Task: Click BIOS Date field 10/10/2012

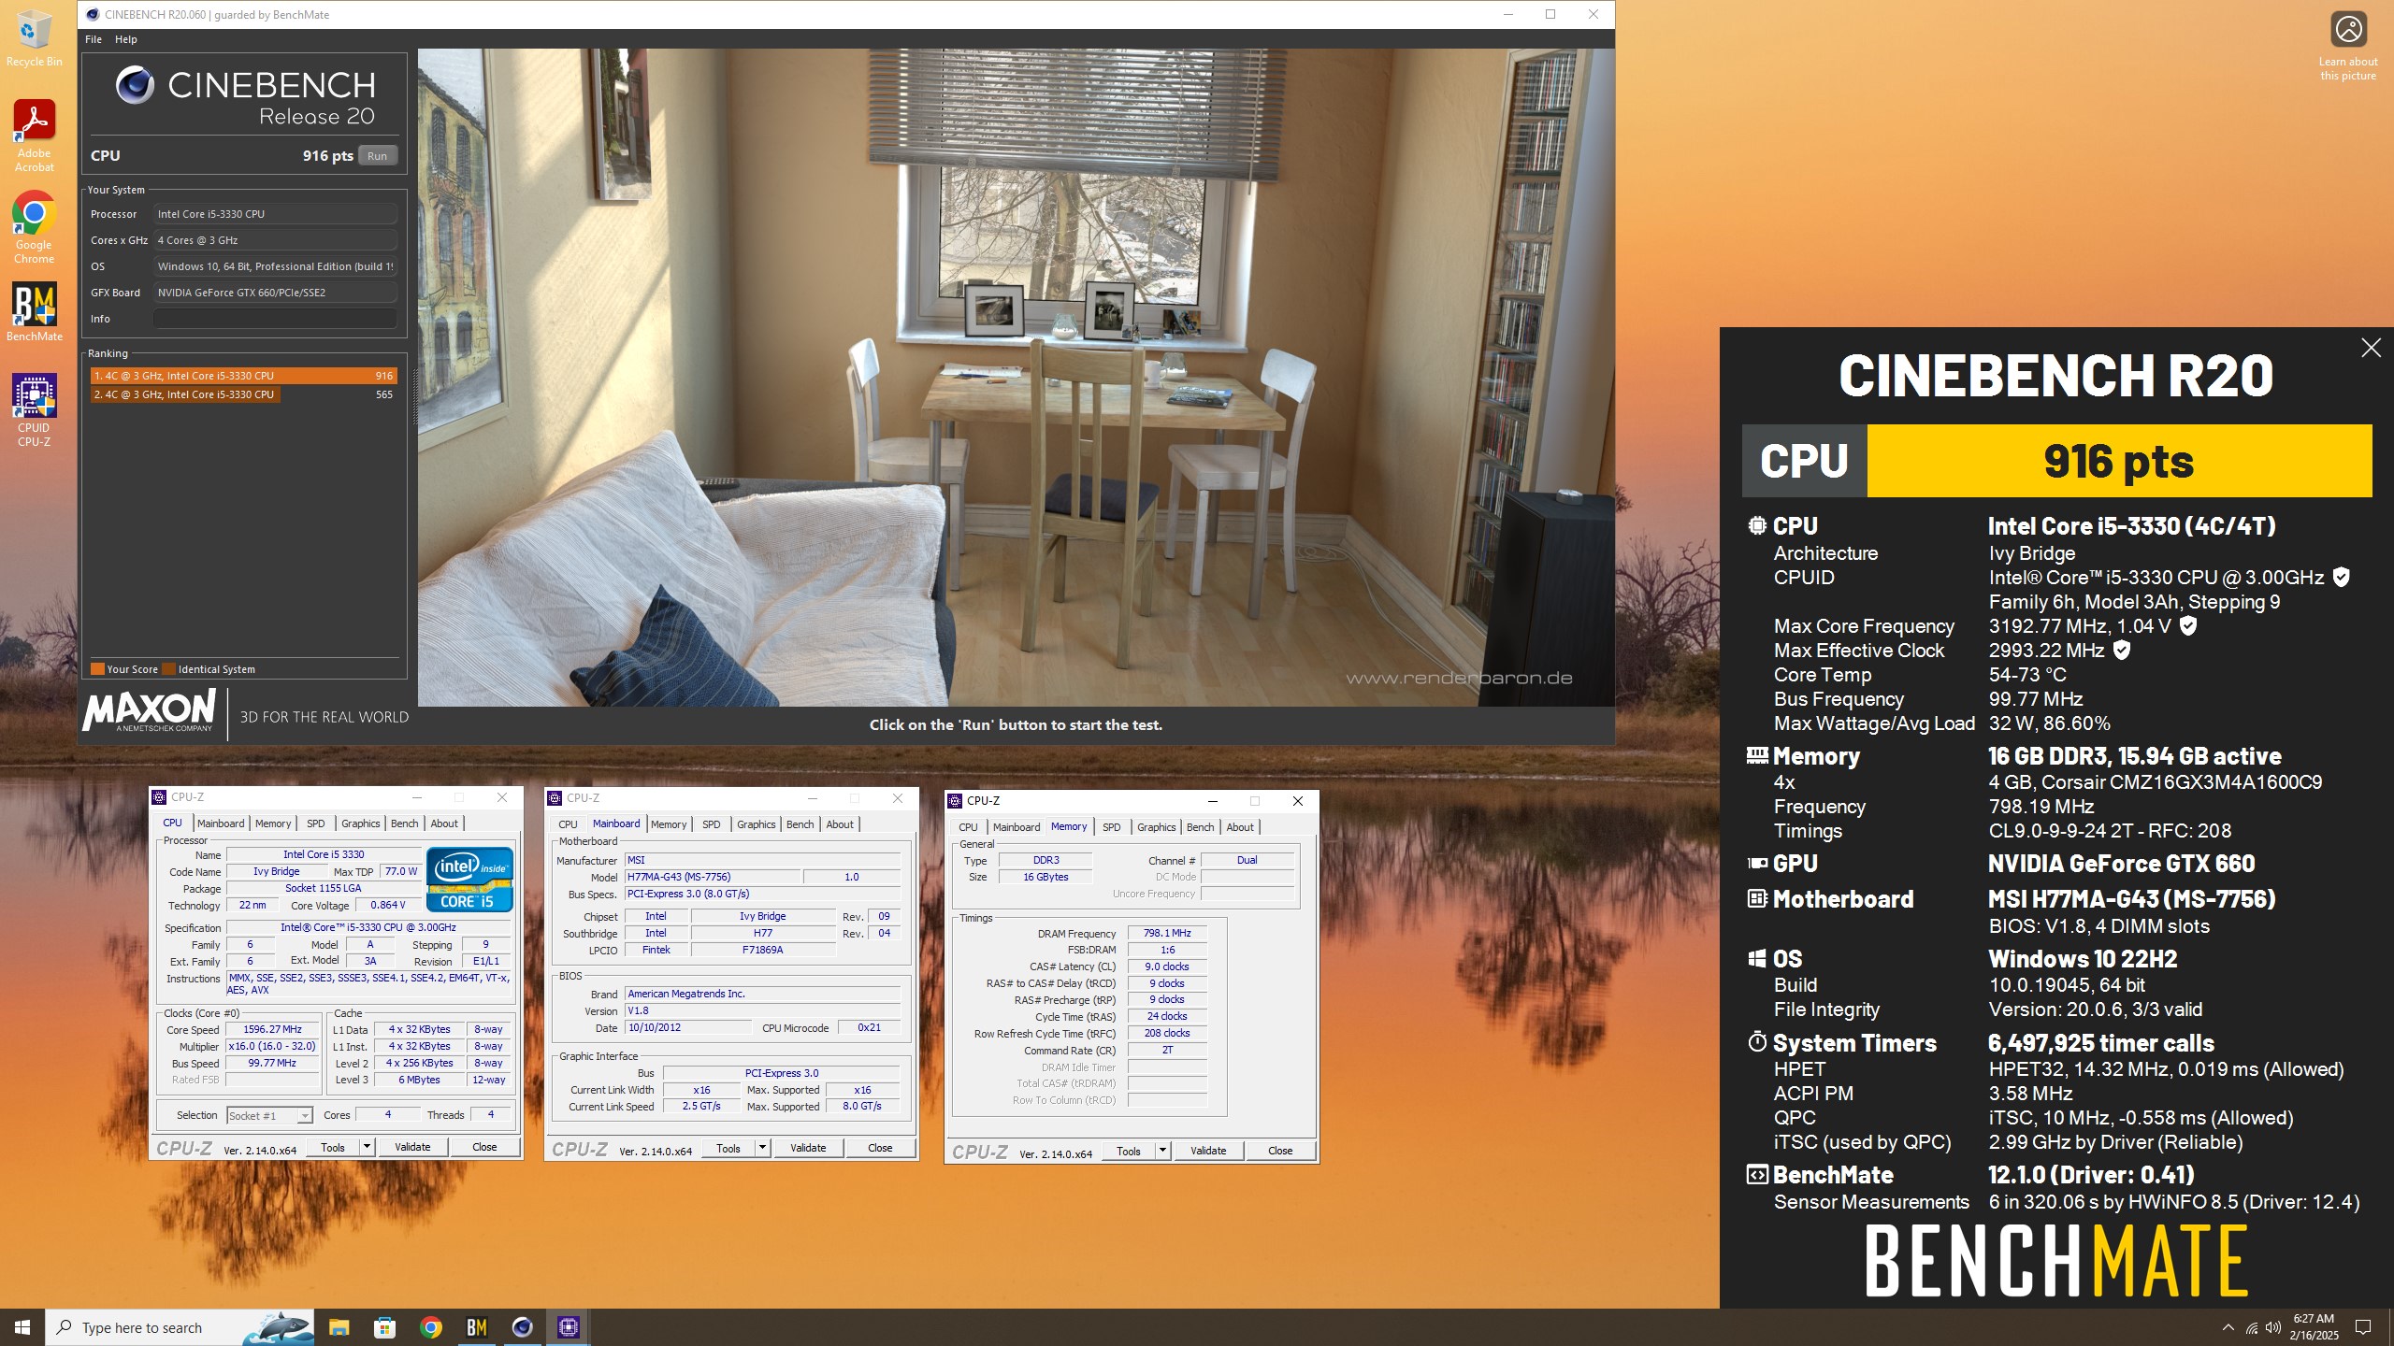Action: pyautogui.click(x=687, y=1027)
